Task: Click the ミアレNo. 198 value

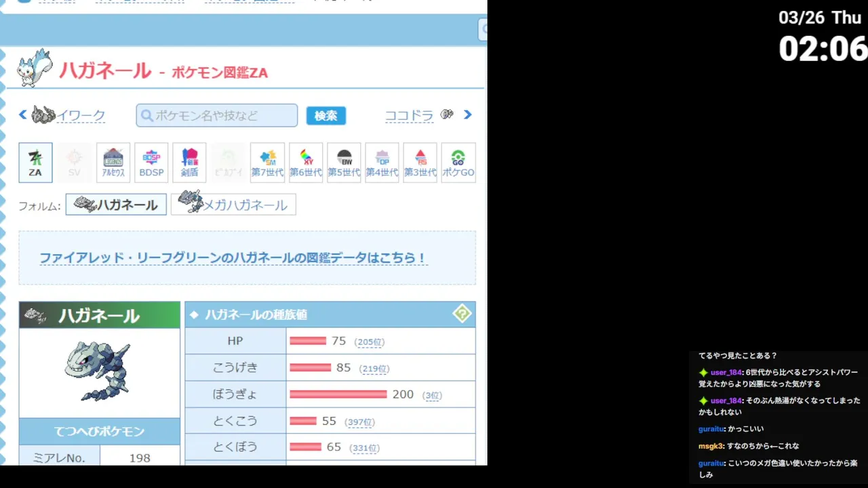Action: [x=140, y=457]
